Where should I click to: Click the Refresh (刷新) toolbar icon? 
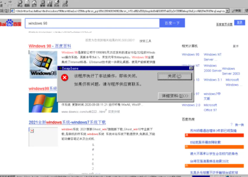click(x=27, y=3)
